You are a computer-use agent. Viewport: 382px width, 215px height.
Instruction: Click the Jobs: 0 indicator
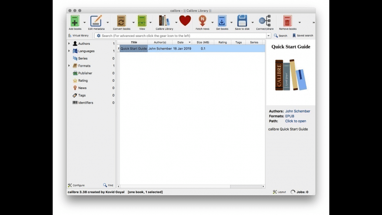299,192
